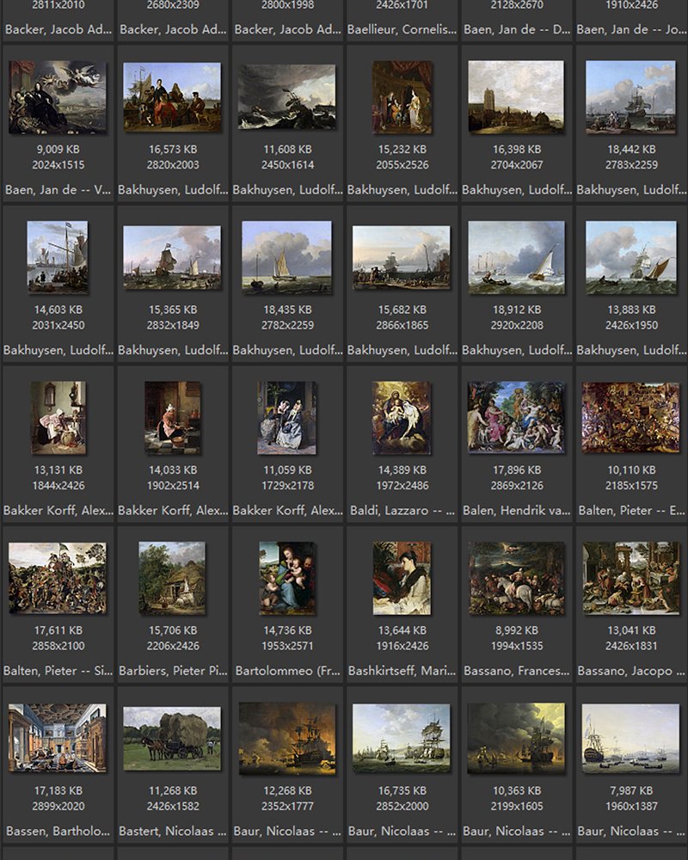Click the Bashkirtseff, Mari... portrait thumbnail
This screenshot has height=860, width=688.
[402, 578]
